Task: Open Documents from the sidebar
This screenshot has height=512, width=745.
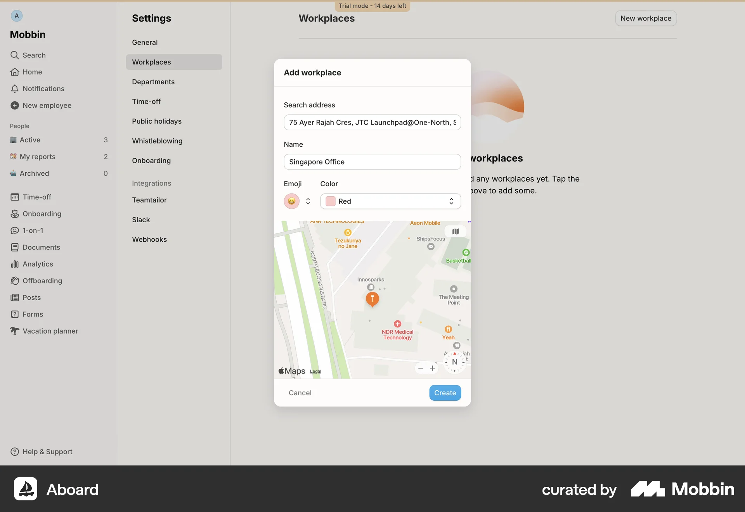Action: click(x=41, y=247)
